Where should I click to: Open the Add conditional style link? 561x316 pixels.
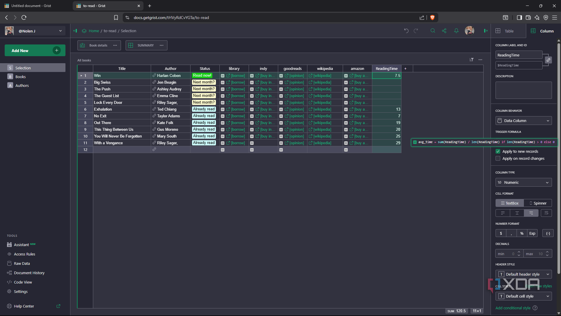512,308
